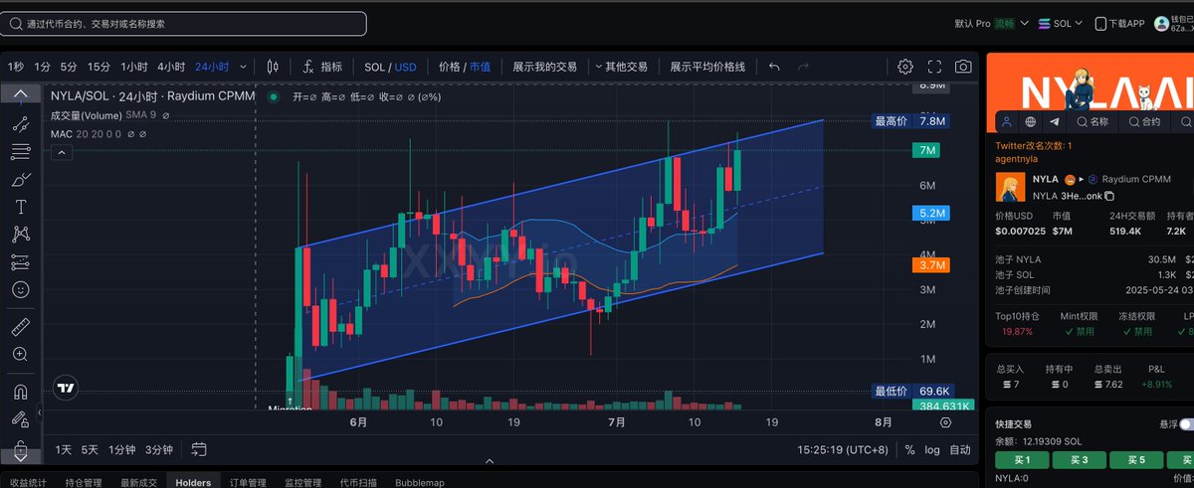Screen dimensions: 1194x488
Task: Focus the token search input field
Action: (184, 23)
